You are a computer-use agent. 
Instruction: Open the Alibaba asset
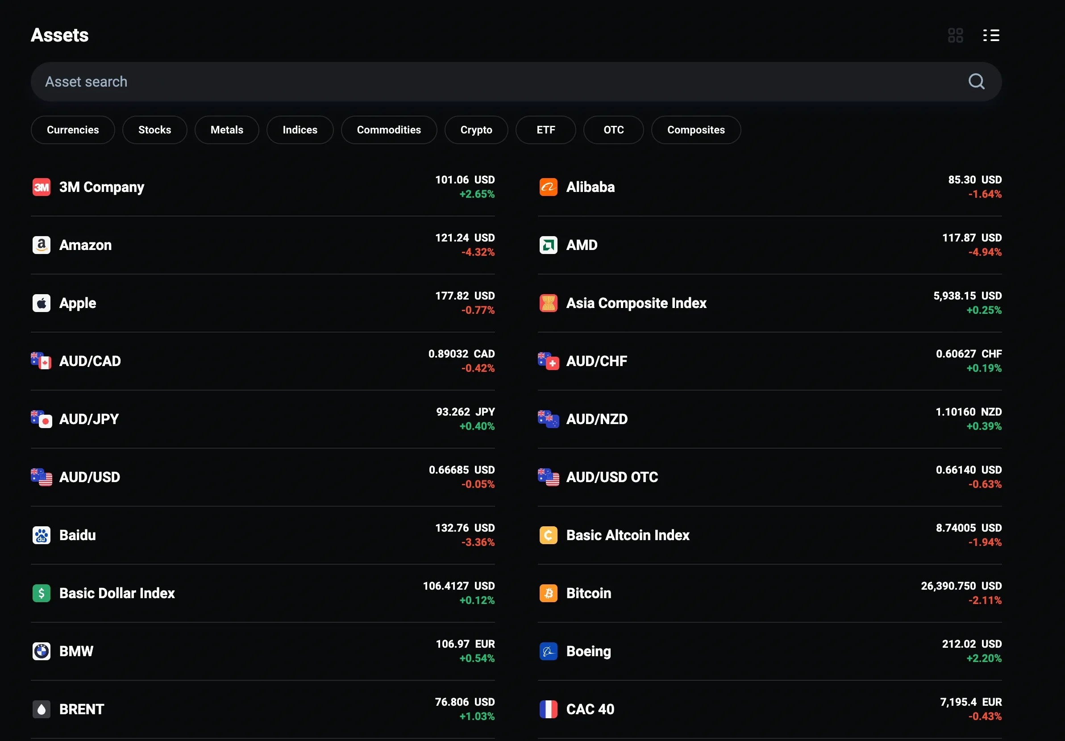pyautogui.click(x=770, y=187)
